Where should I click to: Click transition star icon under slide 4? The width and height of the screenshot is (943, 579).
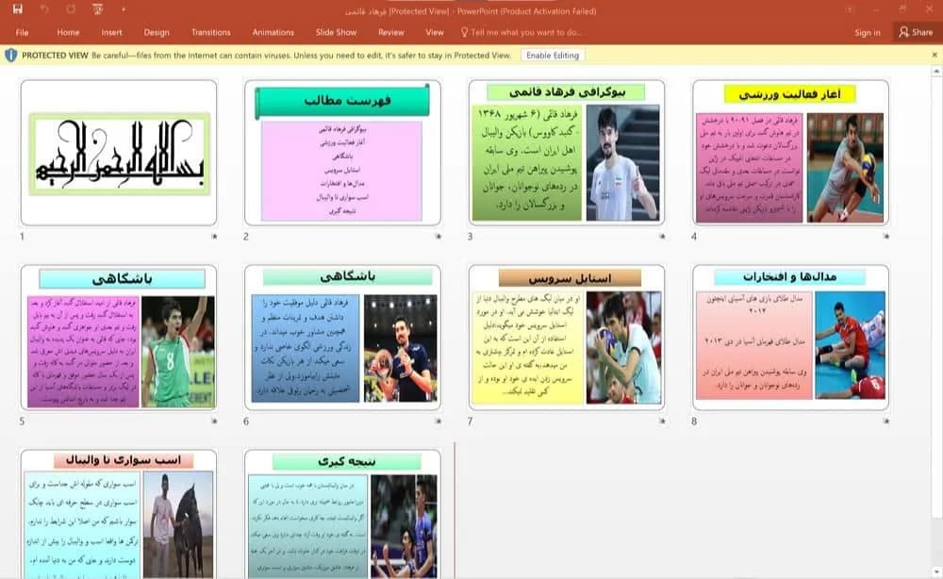point(885,237)
